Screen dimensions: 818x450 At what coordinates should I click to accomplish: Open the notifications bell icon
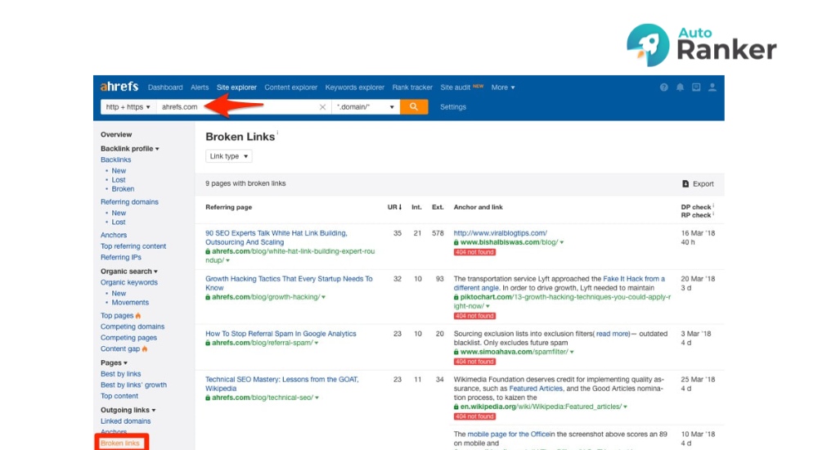(x=680, y=88)
